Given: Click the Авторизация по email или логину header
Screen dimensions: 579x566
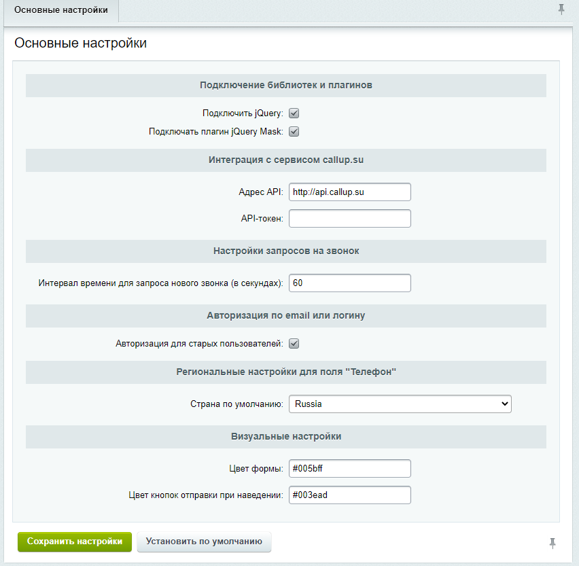Looking at the screenshot, I should tap(286, 316).
